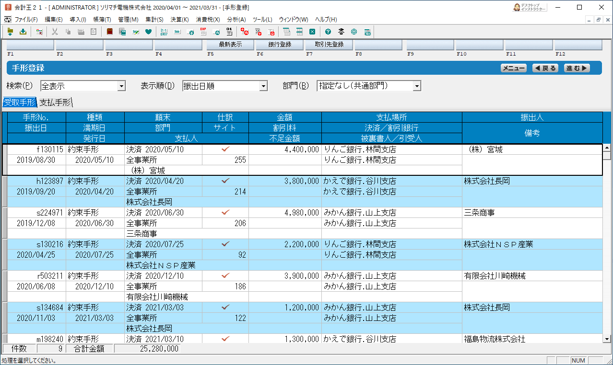Screen dimensions: 613x365
Task: Toggle the 仕訳 checkmark for bill s224971
Action: point(225,213)
